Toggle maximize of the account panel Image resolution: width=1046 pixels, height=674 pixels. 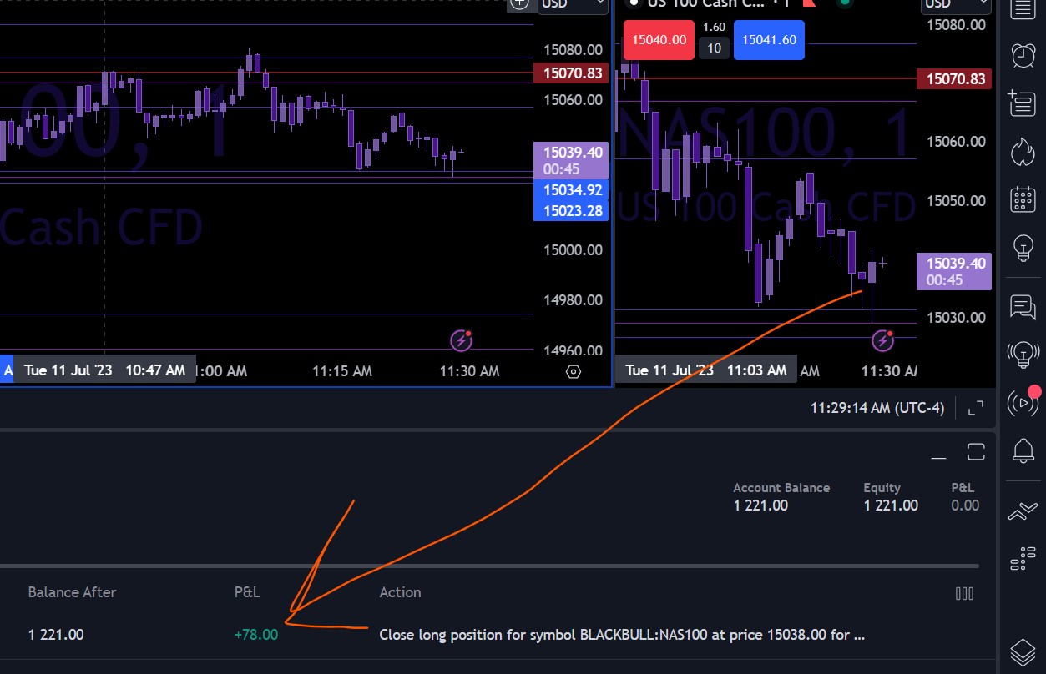point(977,452)
